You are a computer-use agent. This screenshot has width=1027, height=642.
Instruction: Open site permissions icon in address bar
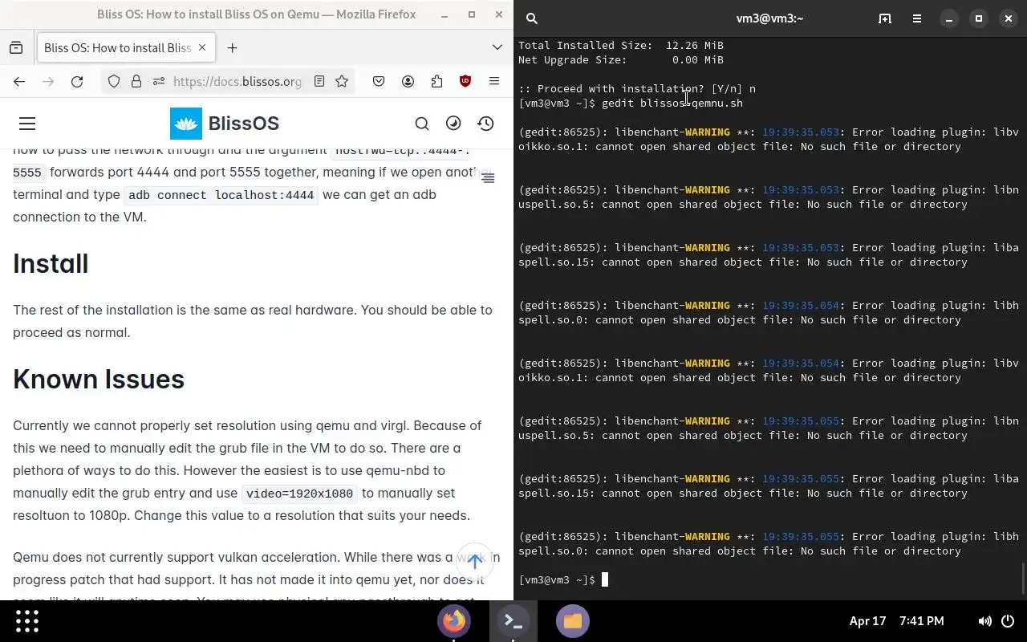158,81
